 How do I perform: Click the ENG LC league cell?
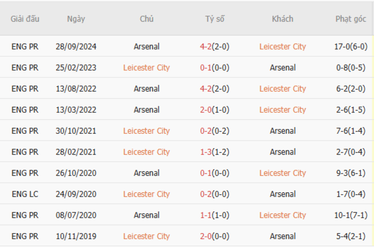tap(25, 194)
